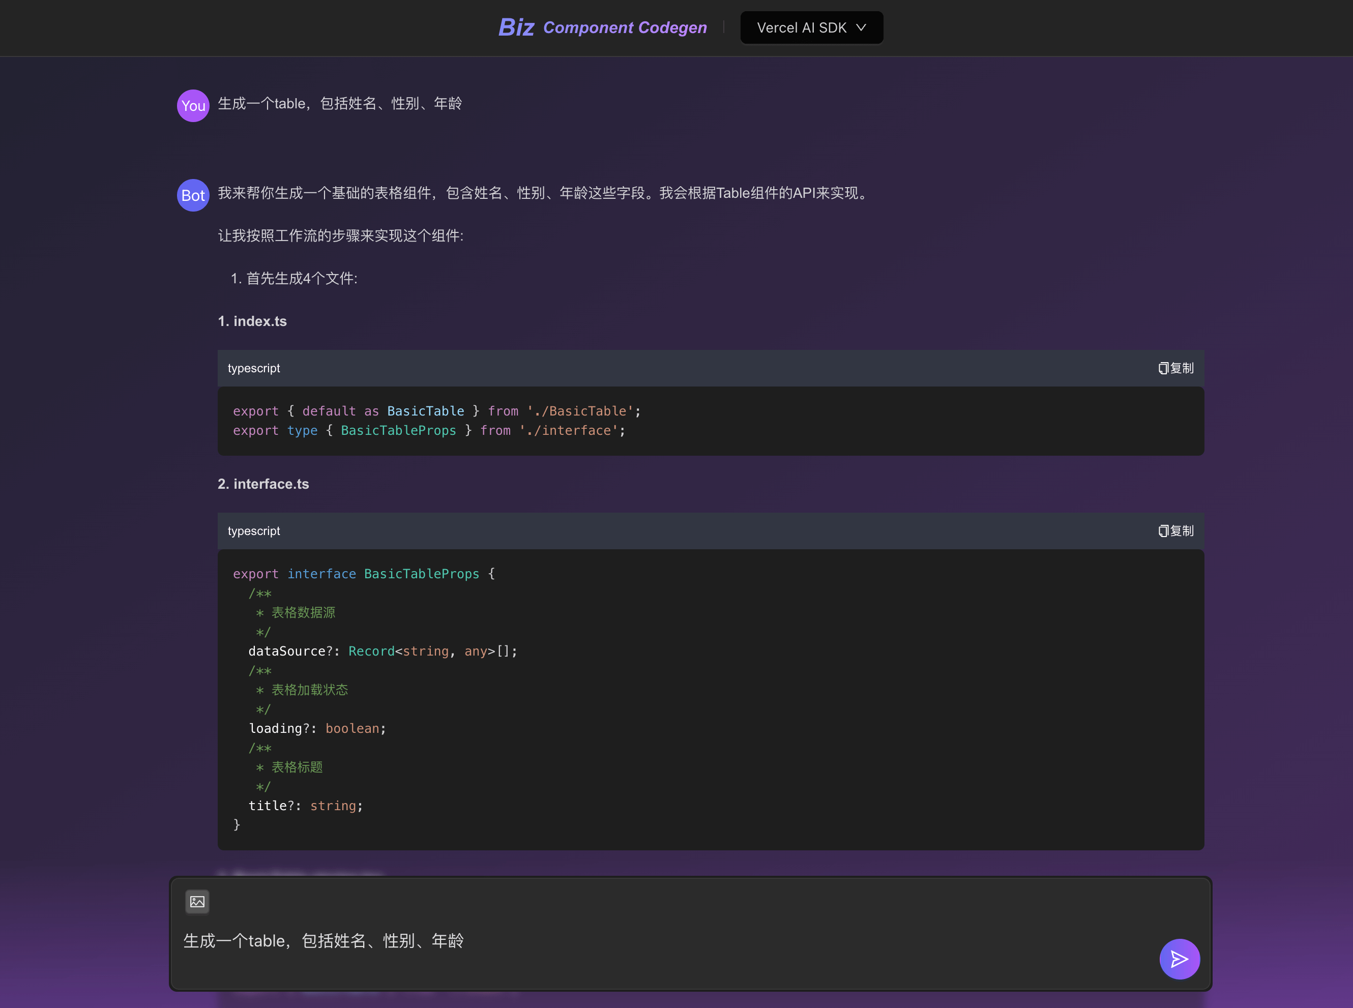Click the dataSource property line in code
This screenshot has height=1008, width=1353.
coord(382,651)
